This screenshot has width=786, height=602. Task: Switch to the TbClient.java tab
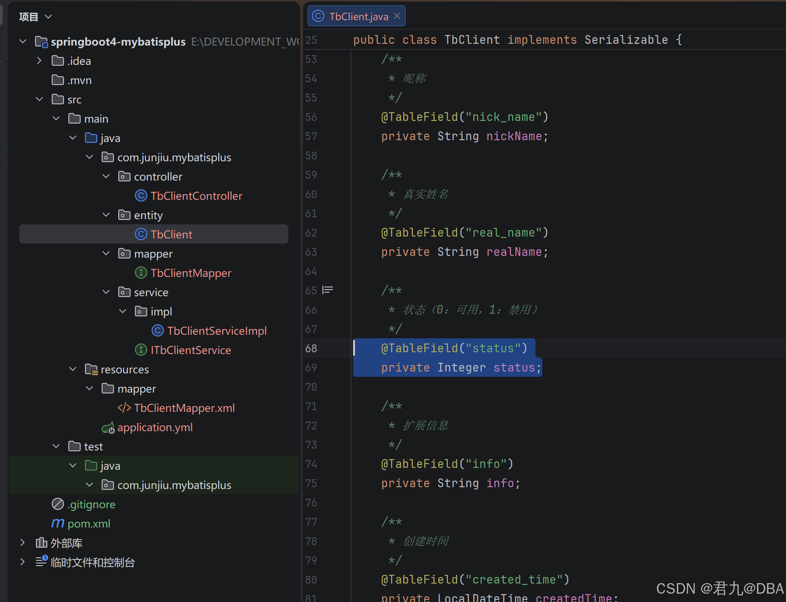(x=356, y=16)
